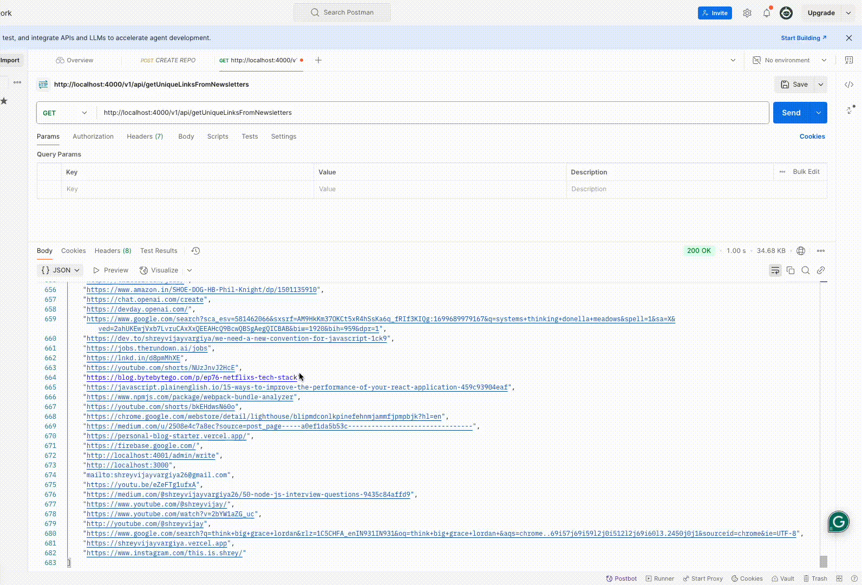The height and width of the screenshot is (585, 862).
Task: Switch to the Authorization tab
Action: tap(93, 136)
